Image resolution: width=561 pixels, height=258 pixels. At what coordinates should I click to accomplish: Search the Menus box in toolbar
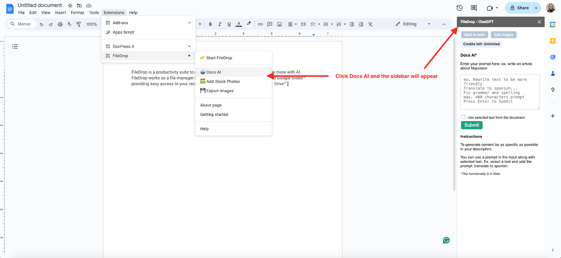22,24
